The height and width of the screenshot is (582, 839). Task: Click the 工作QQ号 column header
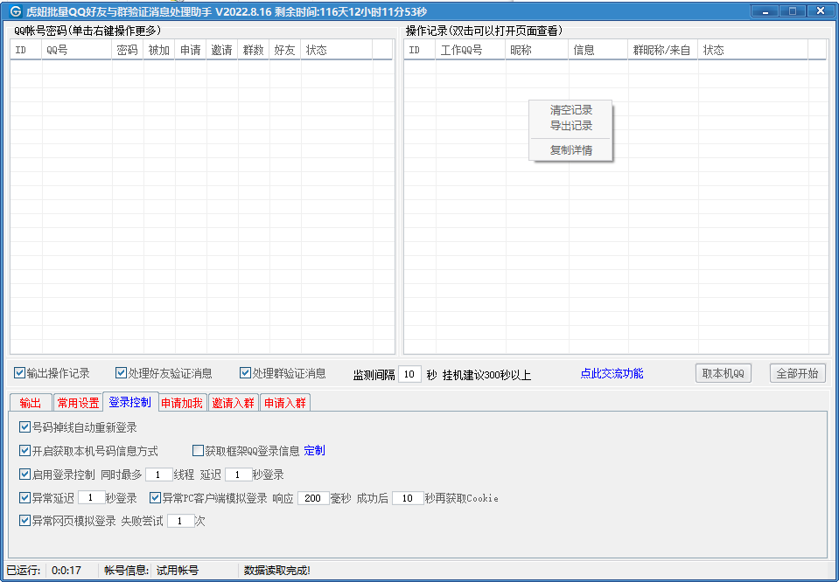click(x=471, y=50)
